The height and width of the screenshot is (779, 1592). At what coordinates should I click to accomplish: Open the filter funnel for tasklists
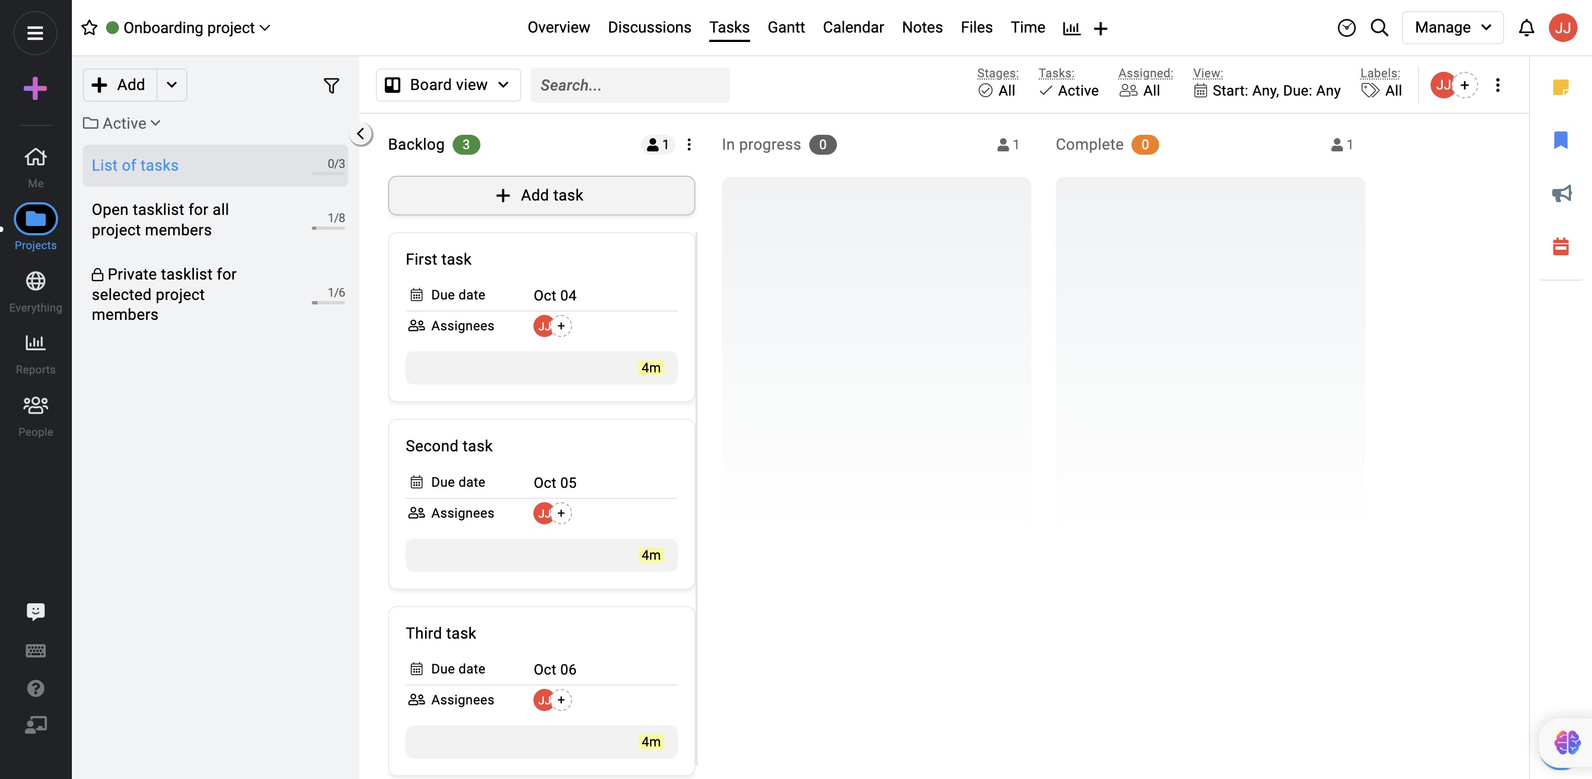point(331,85)
